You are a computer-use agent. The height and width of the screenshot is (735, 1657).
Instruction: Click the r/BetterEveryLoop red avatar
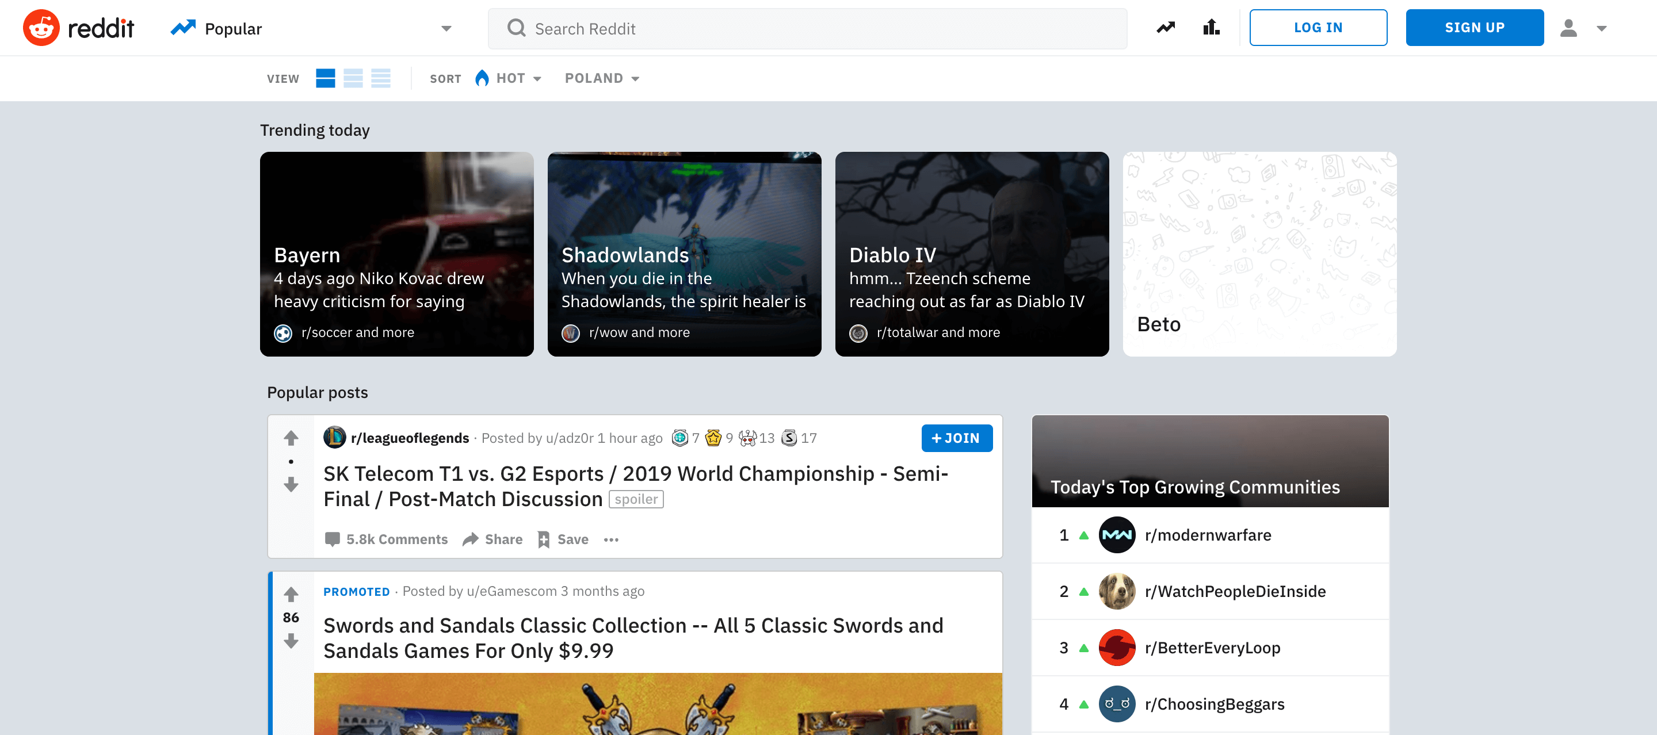tap(1117, 648)
